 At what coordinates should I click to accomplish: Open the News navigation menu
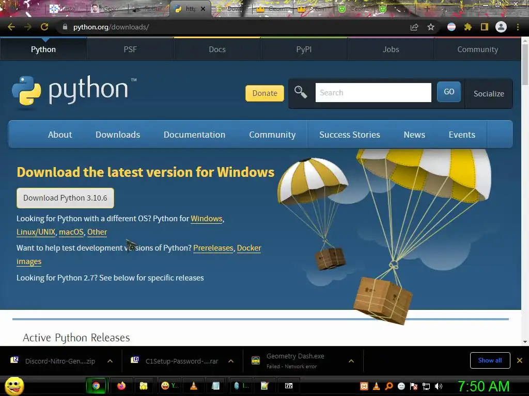point(414,135)
